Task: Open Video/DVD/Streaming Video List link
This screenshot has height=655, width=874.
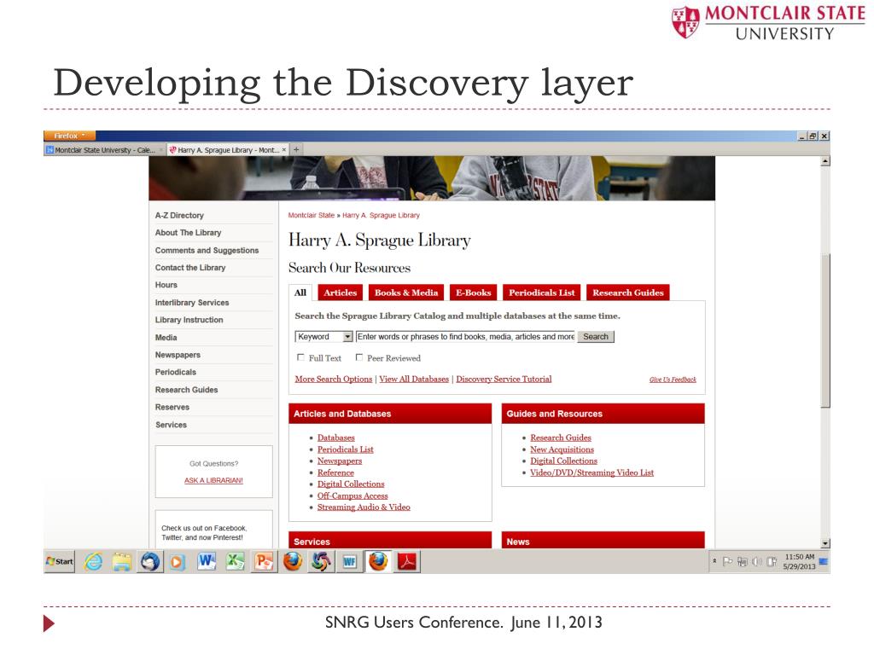Action: 592,472
